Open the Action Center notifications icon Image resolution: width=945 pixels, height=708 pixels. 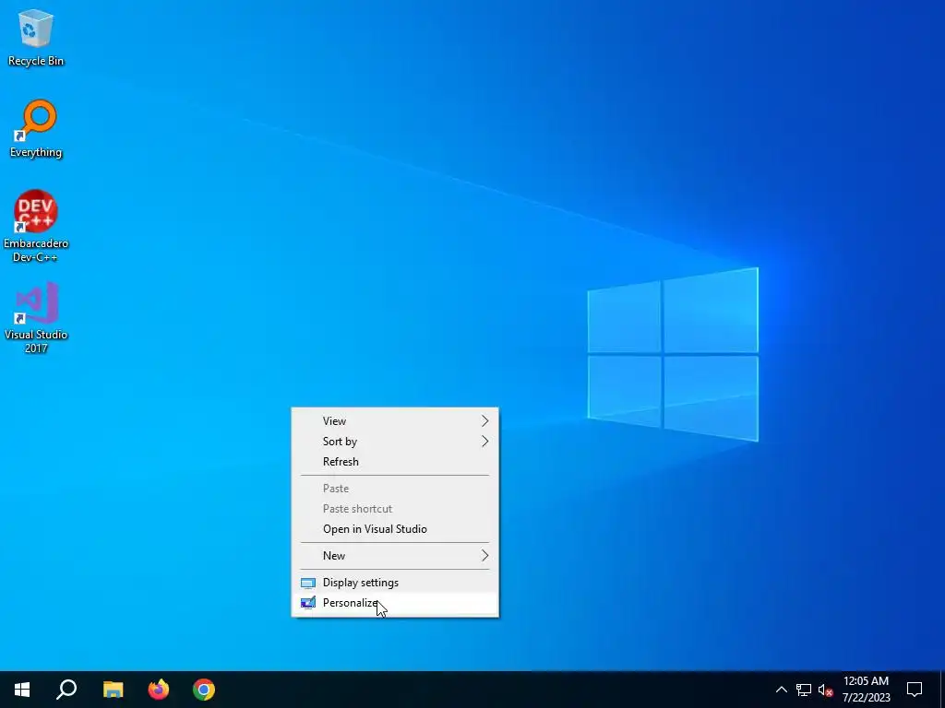coord(915,690)
